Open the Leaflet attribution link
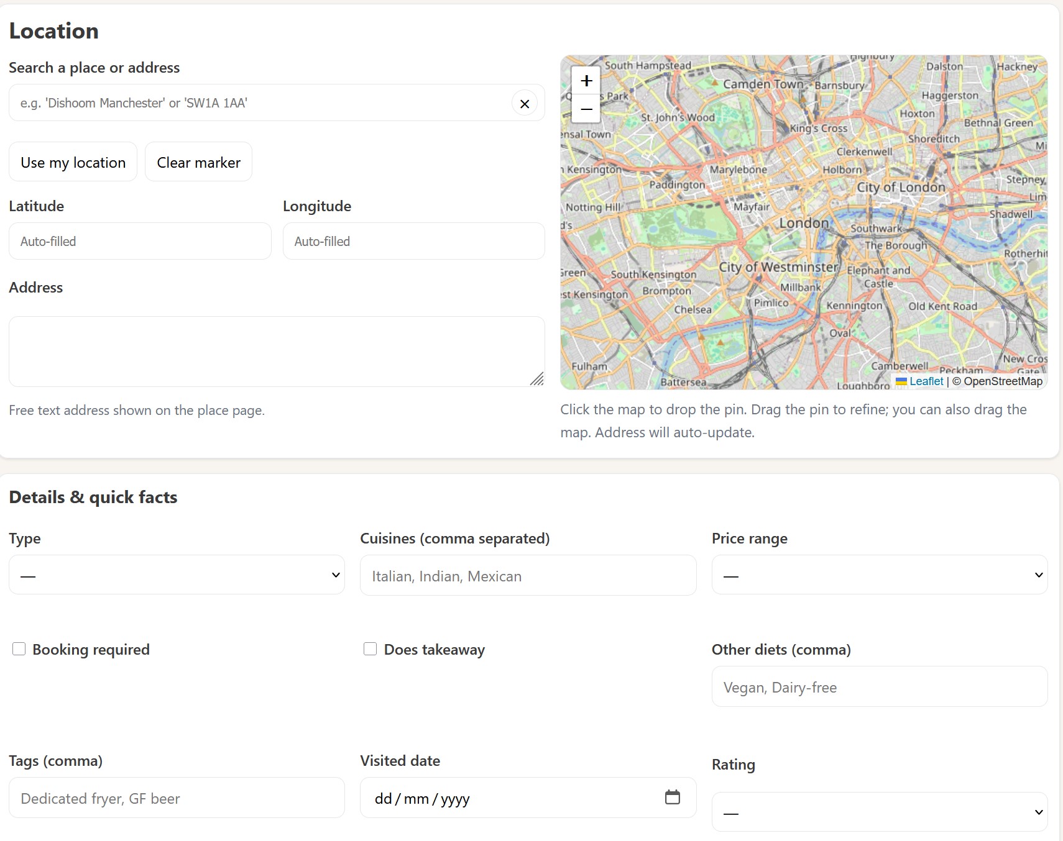The width and height of the screenshot is (1063, 841). point(926,381)
